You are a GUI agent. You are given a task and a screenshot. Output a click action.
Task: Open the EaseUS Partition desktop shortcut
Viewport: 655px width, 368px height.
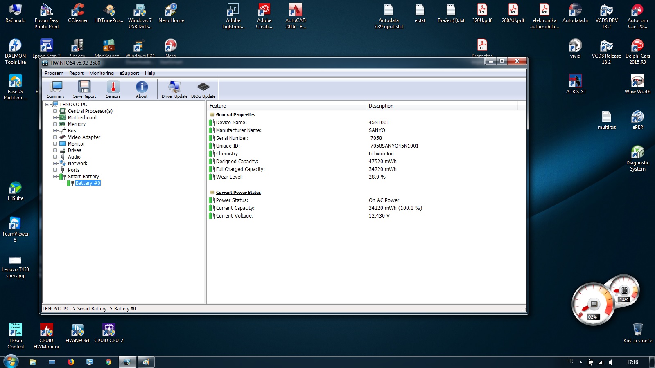click(x=15, y=87)
